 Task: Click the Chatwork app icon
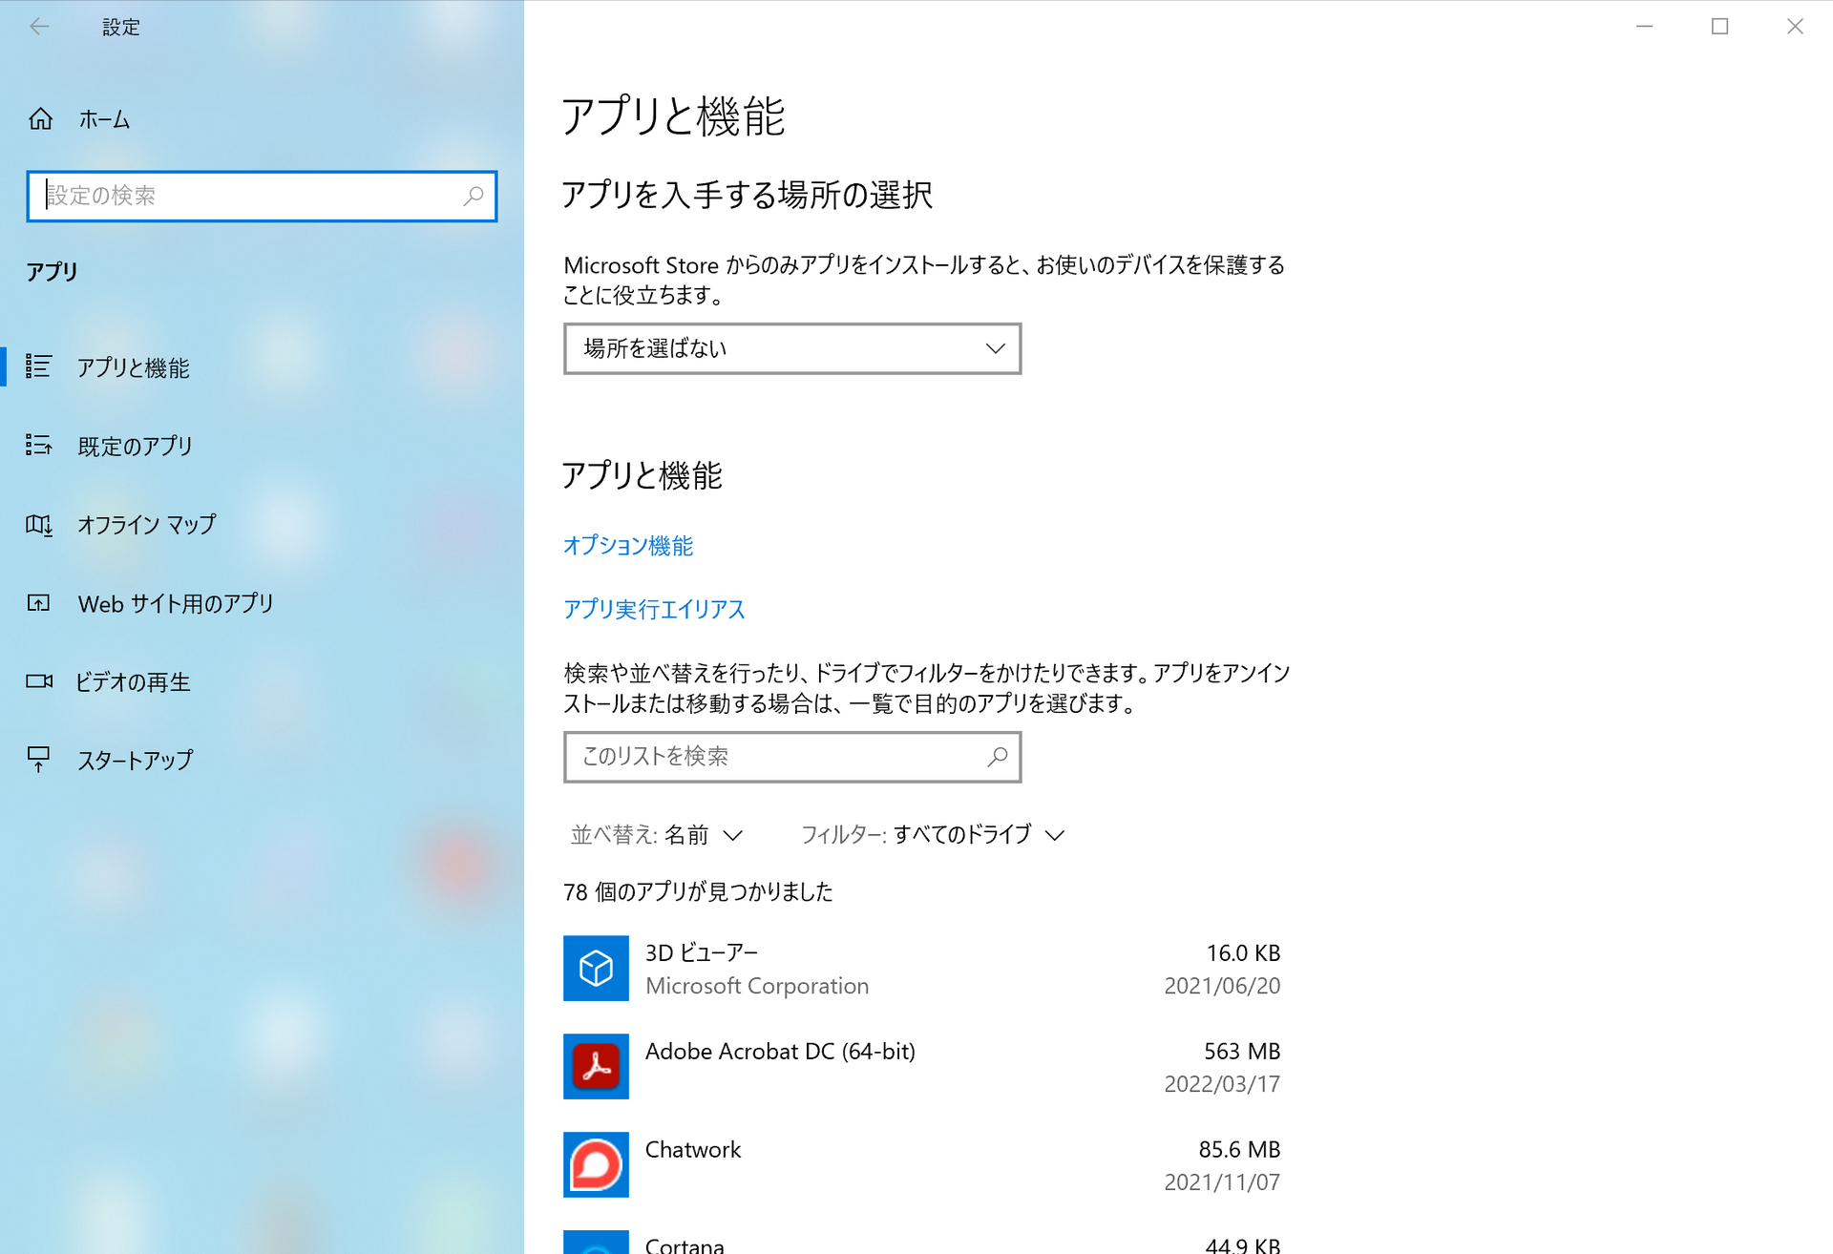[x=596, y=1164]
